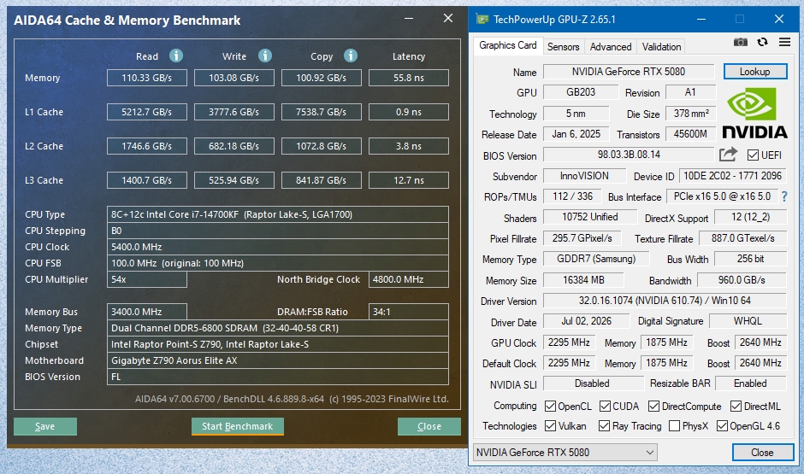
Task: Click the Write info icon in AIDA64
Action: [264, 56]
